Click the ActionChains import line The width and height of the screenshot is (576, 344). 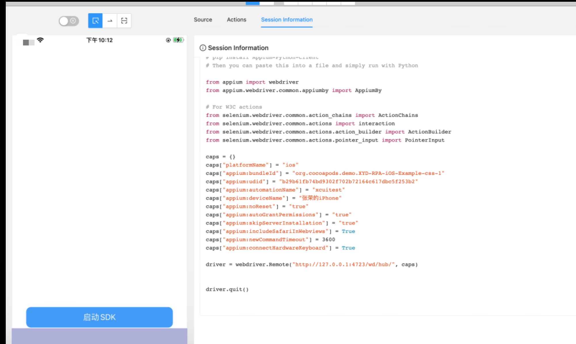coord(312,115)
